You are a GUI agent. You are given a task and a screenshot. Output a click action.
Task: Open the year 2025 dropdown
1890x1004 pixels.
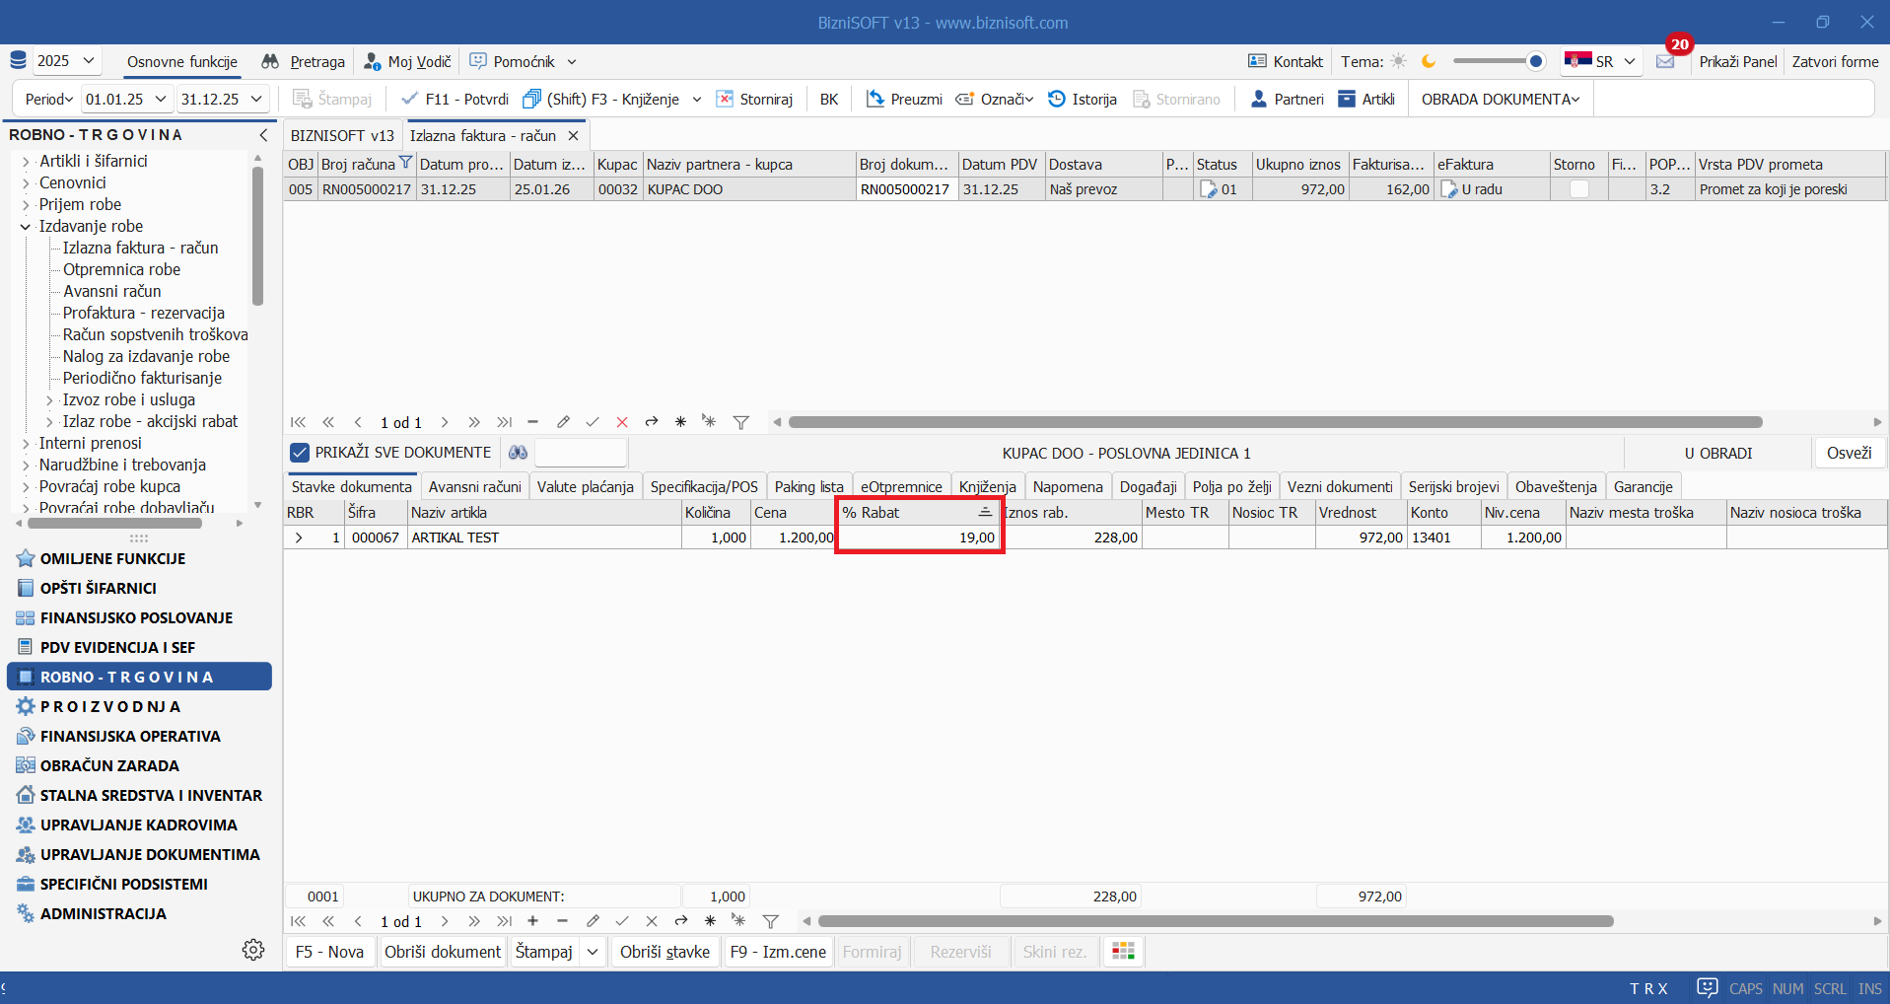click(x=66, y=61)
